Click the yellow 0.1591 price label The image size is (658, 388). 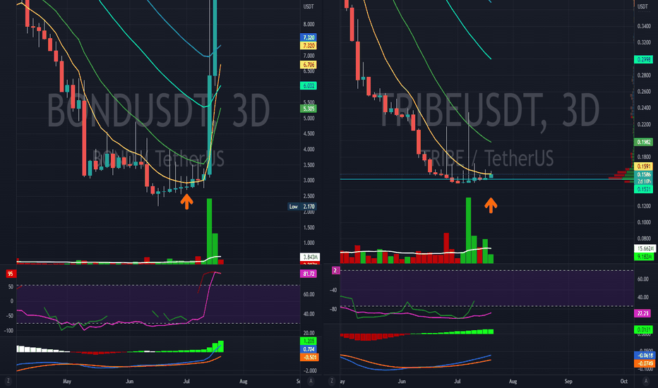click(644, 166)
